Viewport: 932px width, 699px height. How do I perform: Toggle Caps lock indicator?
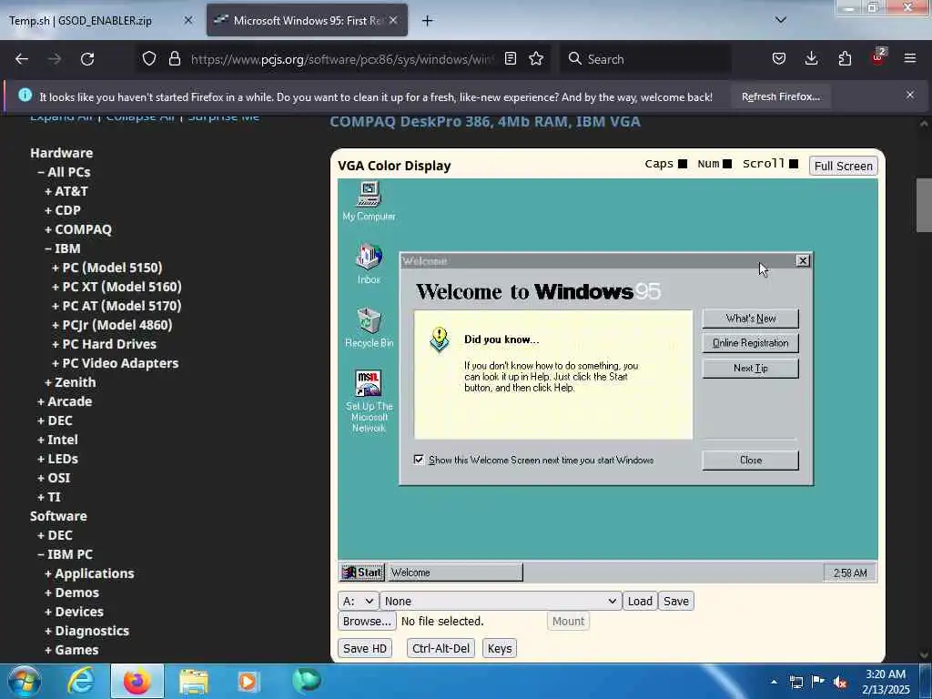pos(683,164)
